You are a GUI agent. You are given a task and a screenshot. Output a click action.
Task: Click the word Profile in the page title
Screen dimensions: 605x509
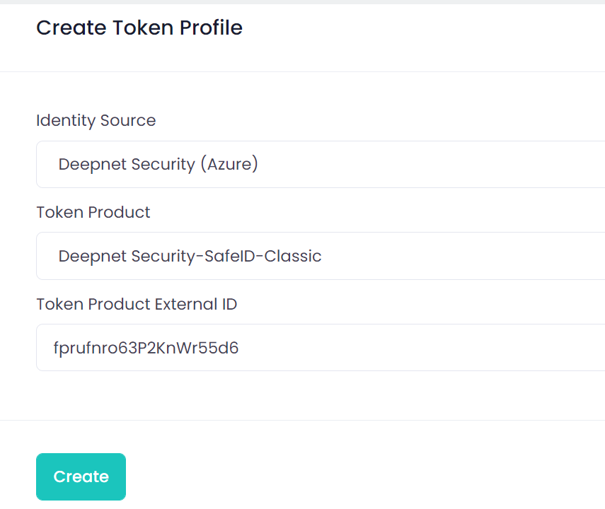211,28
